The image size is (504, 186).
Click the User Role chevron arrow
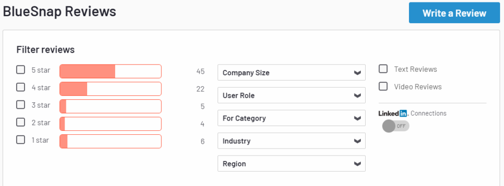pyautogui.click(x=357, y=96)
